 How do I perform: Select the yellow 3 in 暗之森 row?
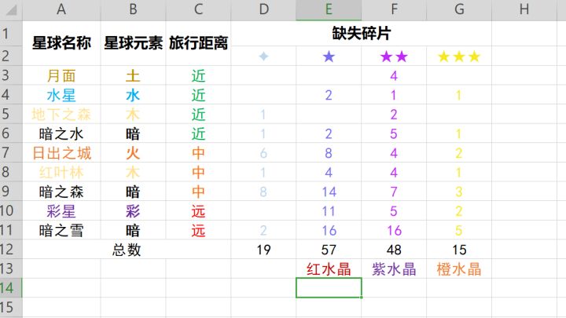pos(459,192)
